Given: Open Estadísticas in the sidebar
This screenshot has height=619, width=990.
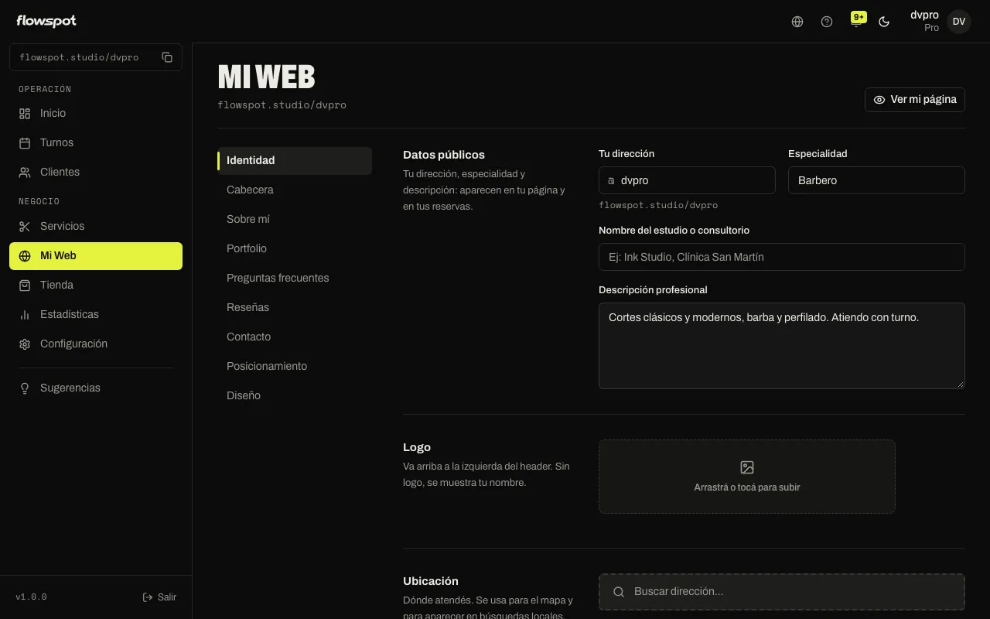Looking at the screenshot, I should click(x=96, y=314).
